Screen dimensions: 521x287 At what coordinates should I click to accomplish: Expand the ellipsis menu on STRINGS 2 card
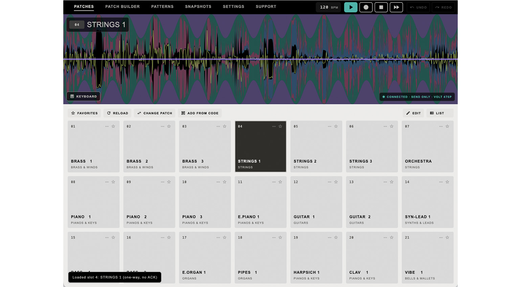(330, 126)
